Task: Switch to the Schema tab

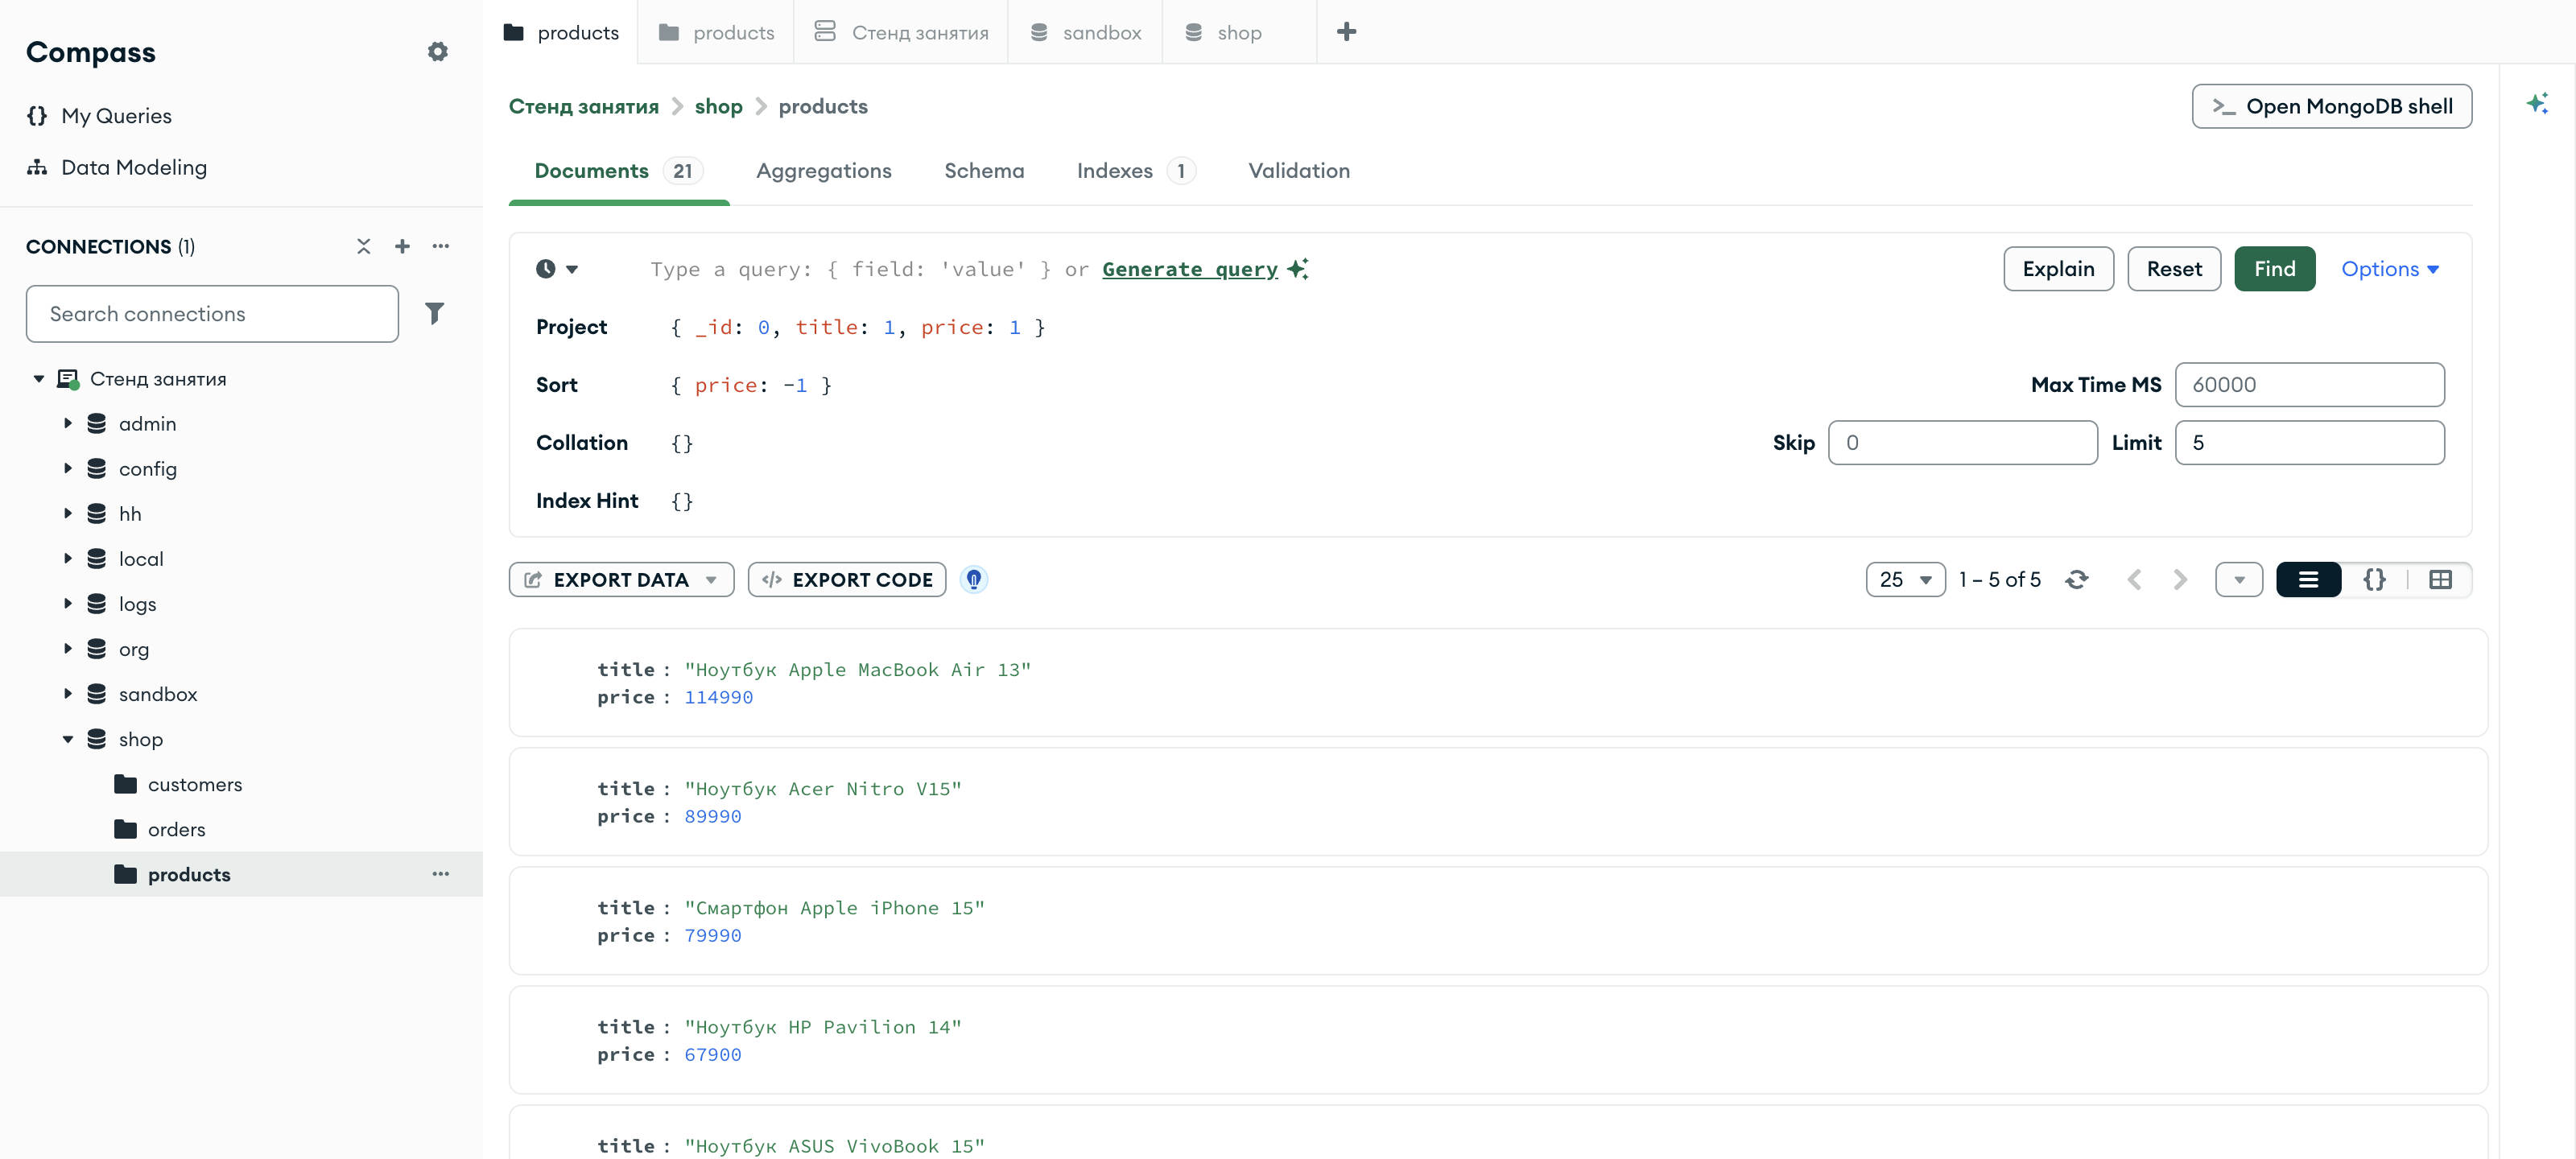Action: point(984,171)
